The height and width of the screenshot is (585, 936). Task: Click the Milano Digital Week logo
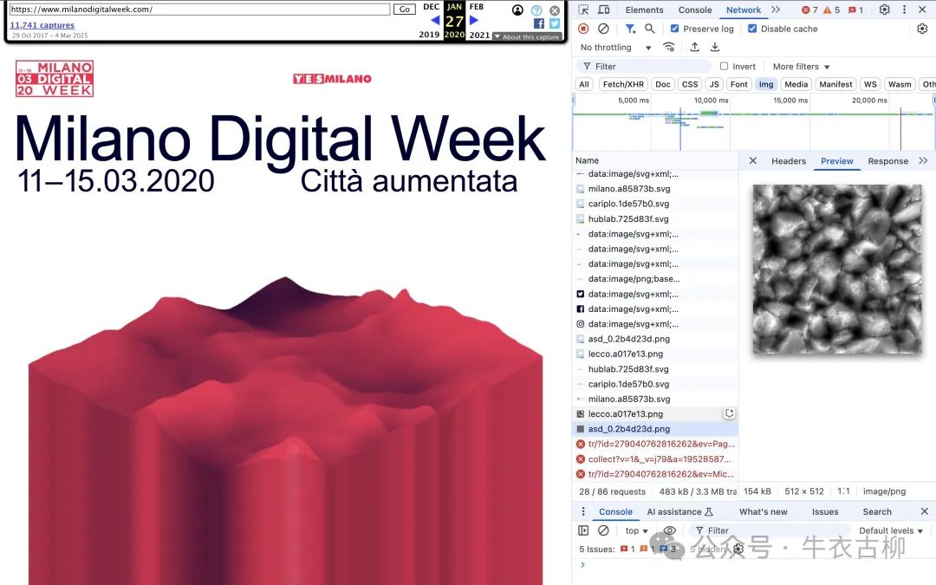[x=55, y=78]
